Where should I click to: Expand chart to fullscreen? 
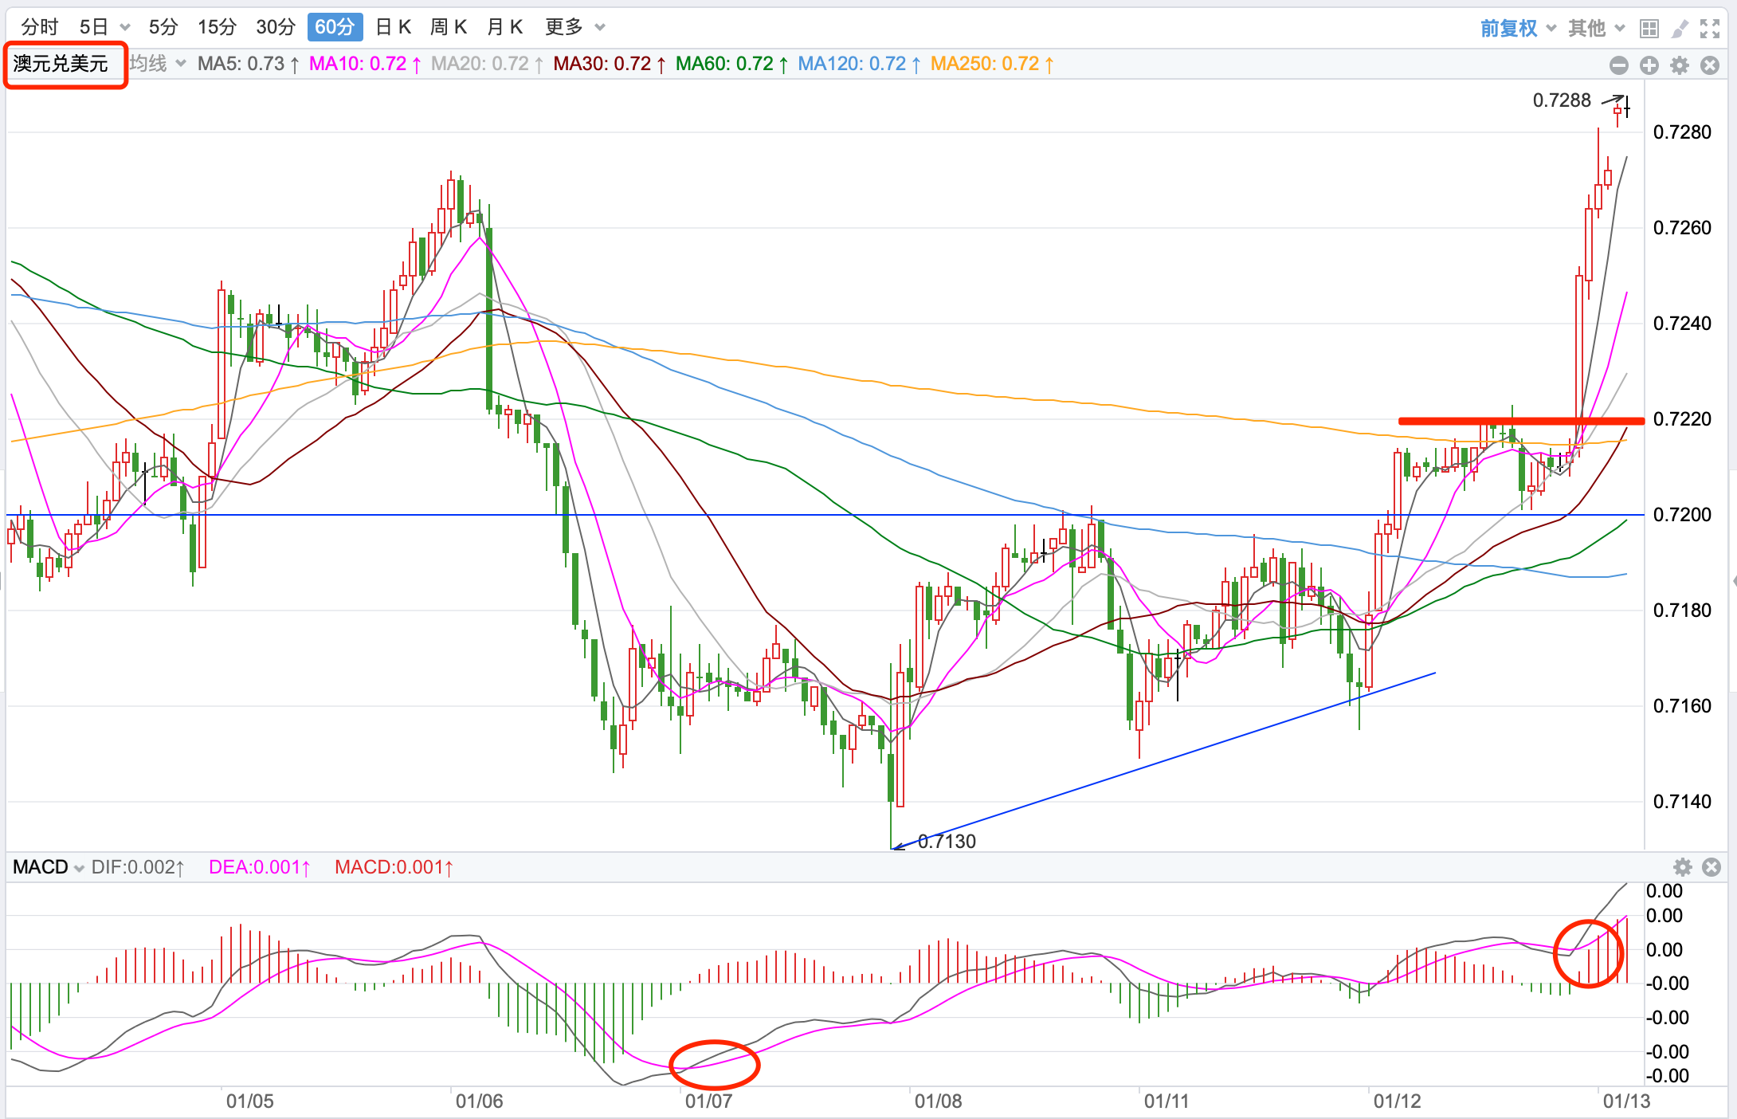[1710, 29]
